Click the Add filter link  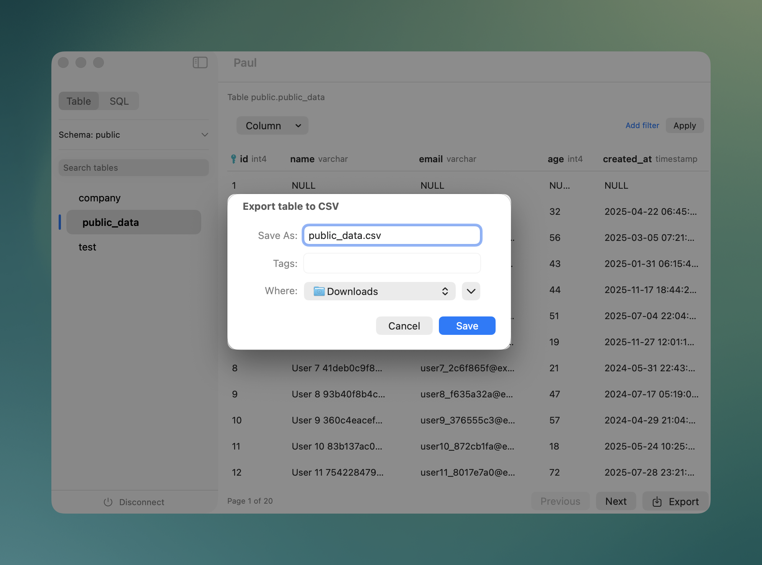[x=642, y=125]
